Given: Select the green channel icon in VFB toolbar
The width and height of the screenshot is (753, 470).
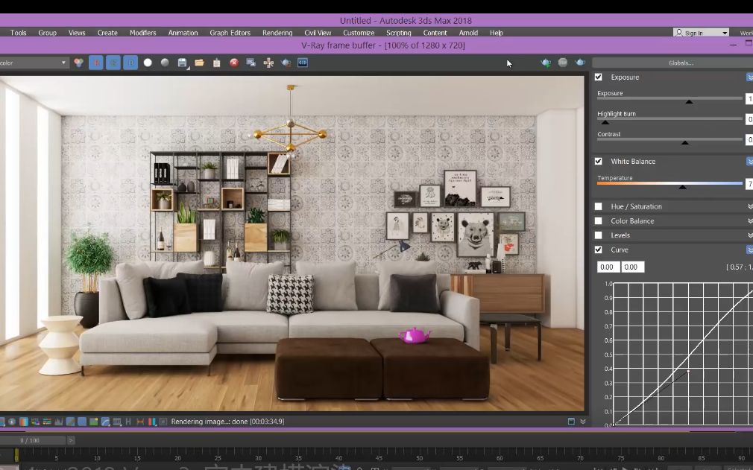Looking at the screenshot, I should 113,63.
